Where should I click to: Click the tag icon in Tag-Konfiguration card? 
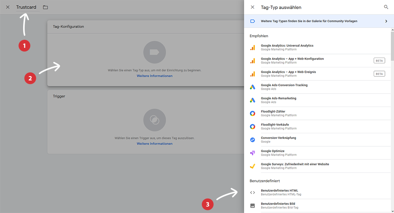click(x=155, y=52)
